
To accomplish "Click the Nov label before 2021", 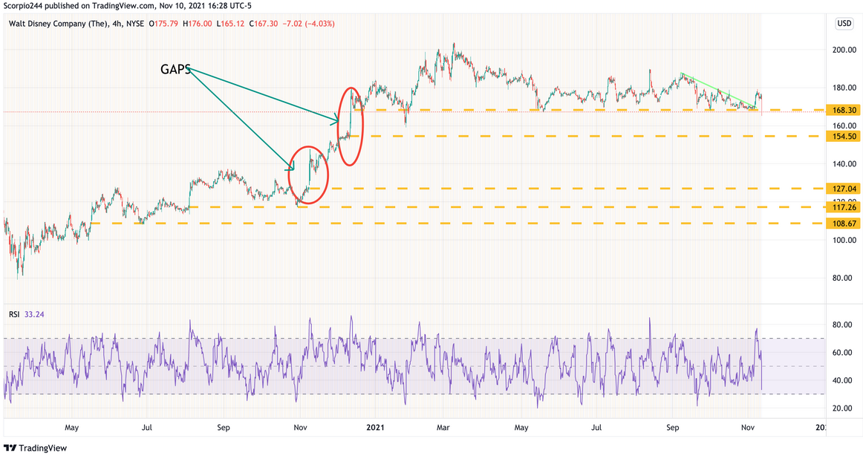I will [x=300, y=427].
